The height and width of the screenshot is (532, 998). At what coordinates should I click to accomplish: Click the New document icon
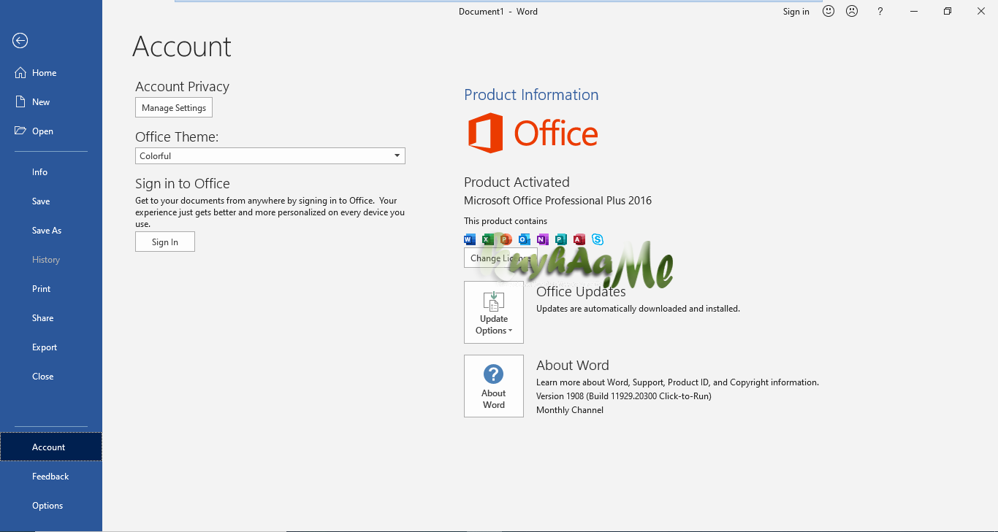point(20,102)
